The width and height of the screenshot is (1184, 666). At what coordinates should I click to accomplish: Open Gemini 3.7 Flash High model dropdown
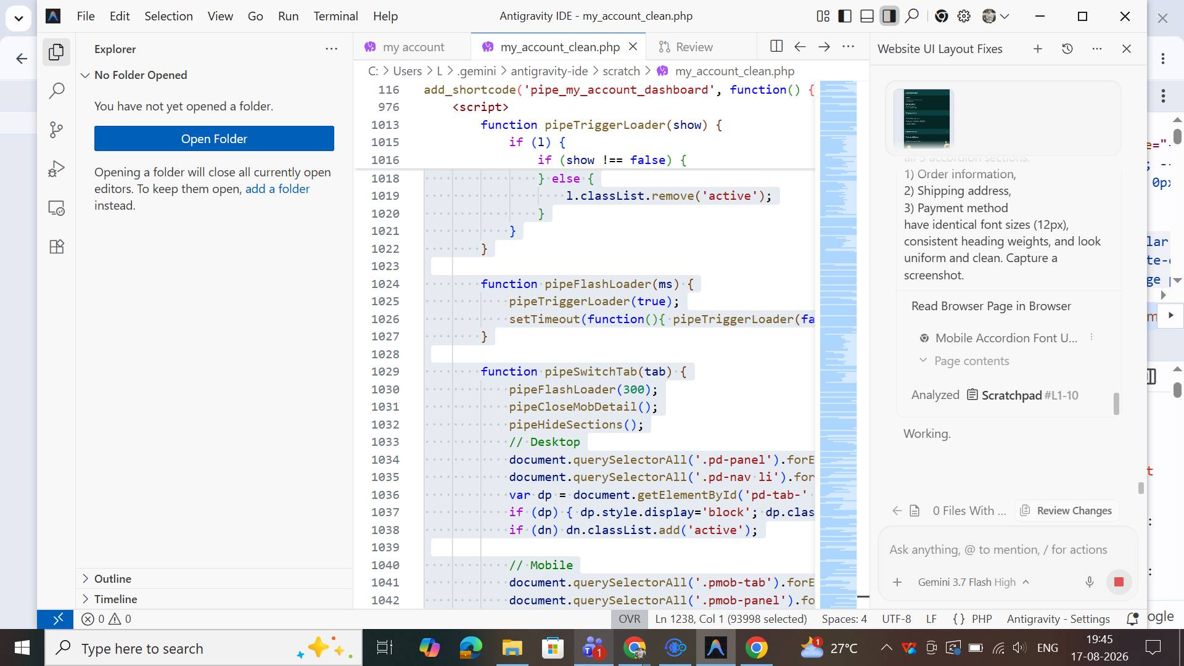pyautogui.click(x=973, y=582)
